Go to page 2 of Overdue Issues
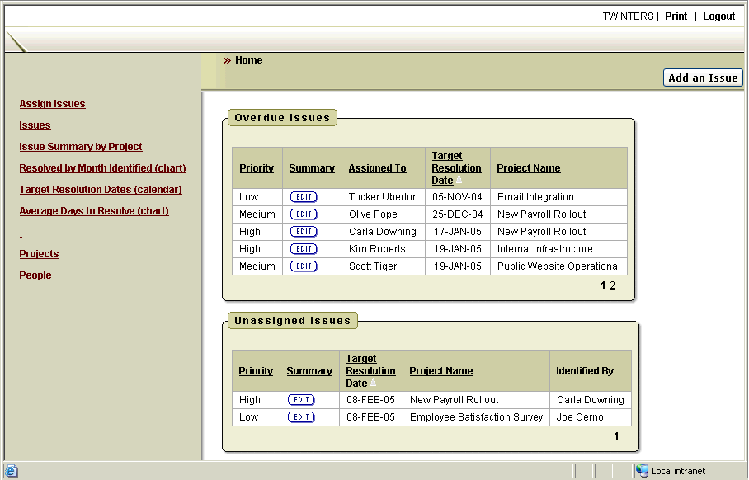This screenshot has width=749, height=480. click(x=613, y=285)
